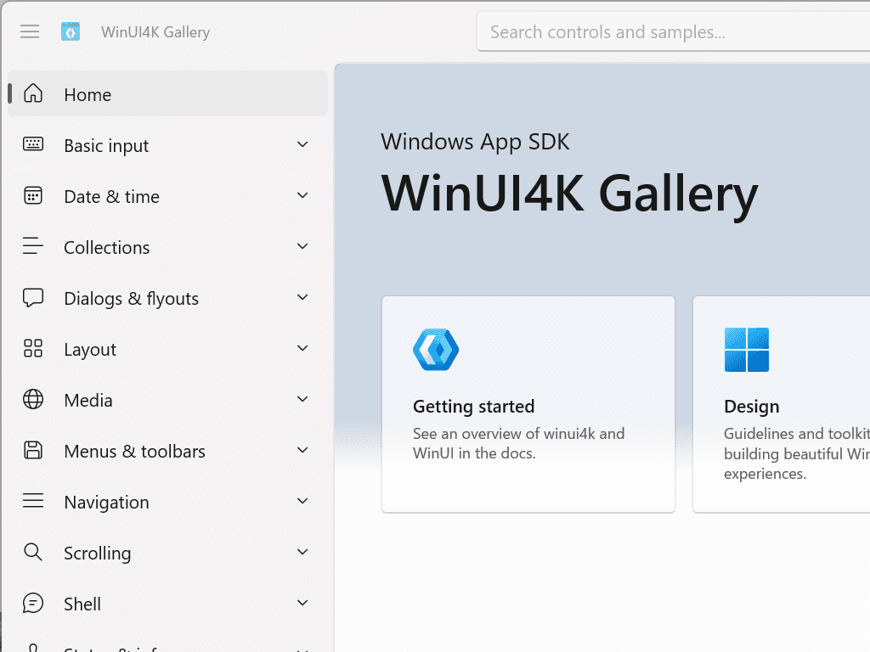Image resolution: width=870 pixels, height=652 pixels.
Task: Click the Windows App SDK heading
Action: [475, 142]
